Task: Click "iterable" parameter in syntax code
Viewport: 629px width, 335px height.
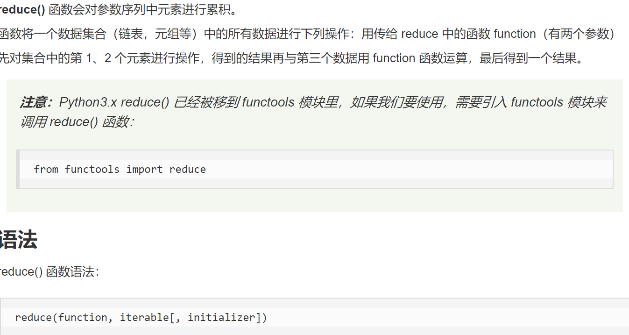Action: click(144, 318)
